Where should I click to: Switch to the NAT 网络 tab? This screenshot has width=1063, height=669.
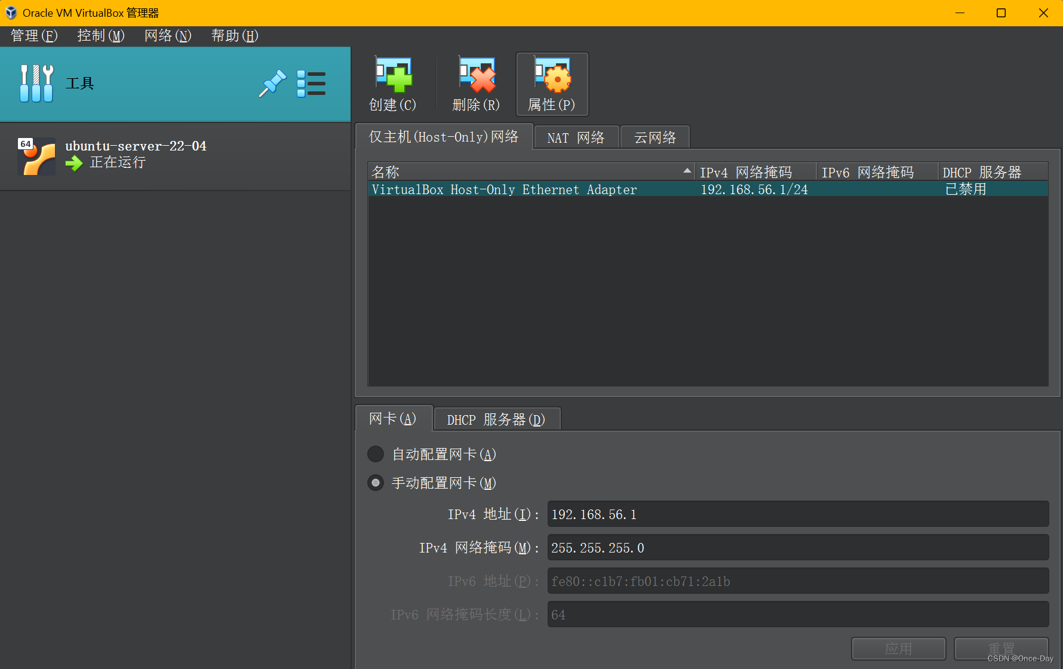click(x=576, y=138)
